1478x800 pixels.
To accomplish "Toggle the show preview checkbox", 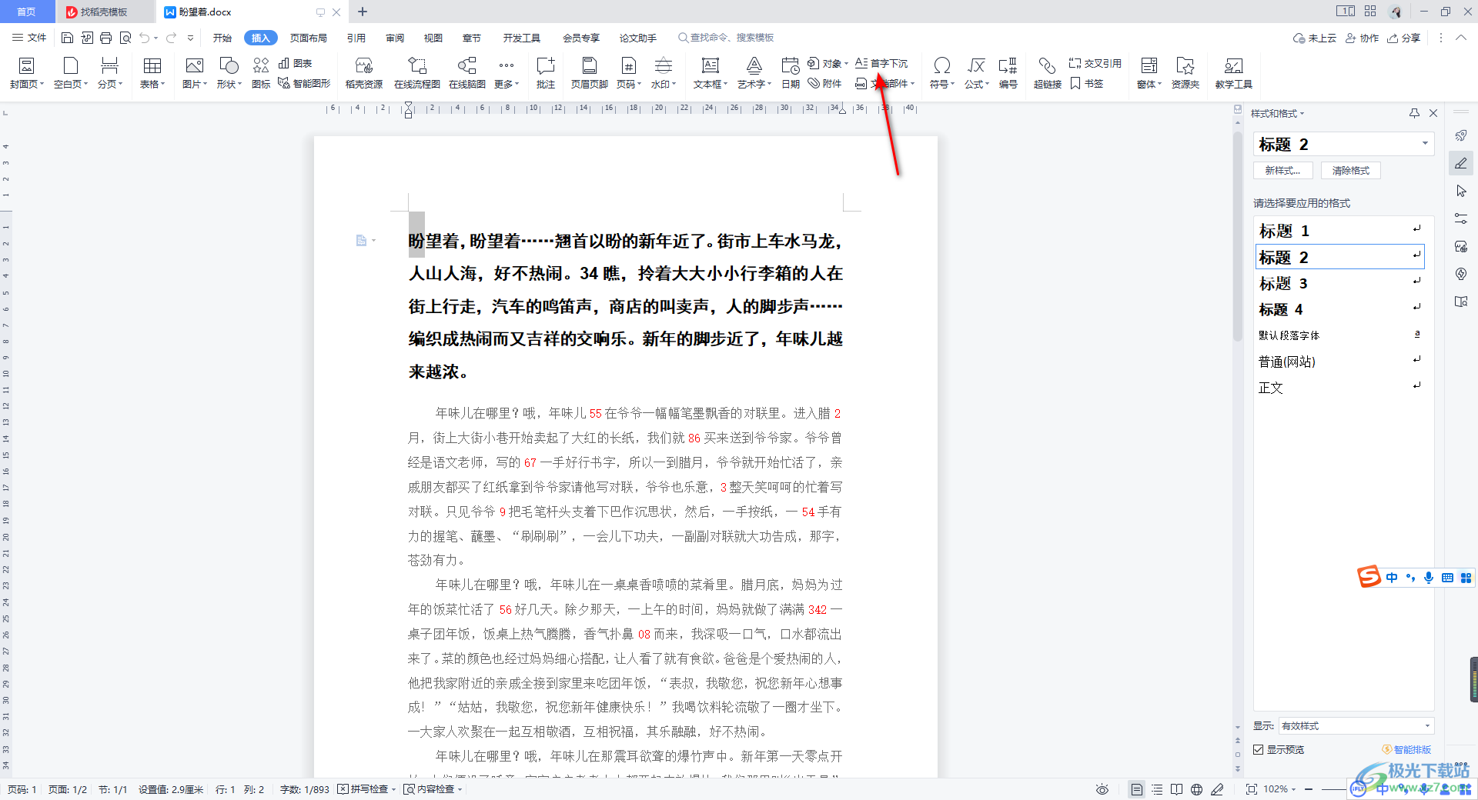I will [1259, 749].
